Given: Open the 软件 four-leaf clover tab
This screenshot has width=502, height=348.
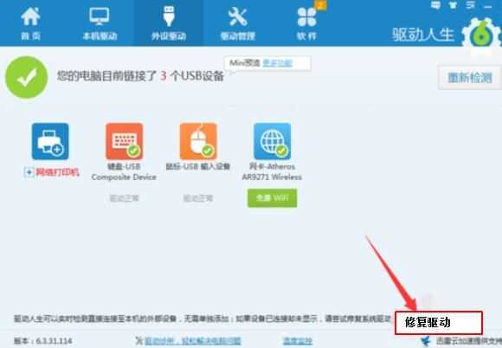Looking at the screenshot, I should point(306,23).
